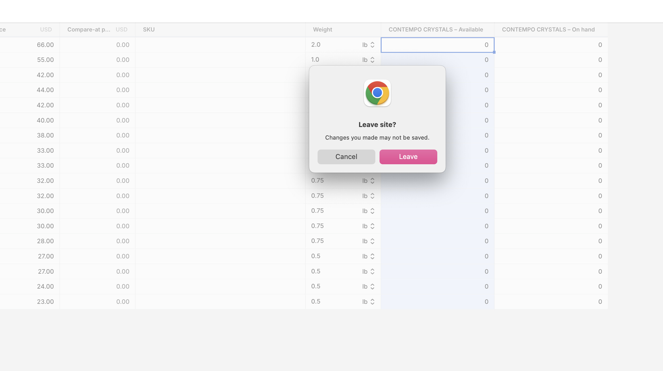Toggle lb unit chevron in 24.00 price row
The image size is (663, 371).
pos(372,287)
